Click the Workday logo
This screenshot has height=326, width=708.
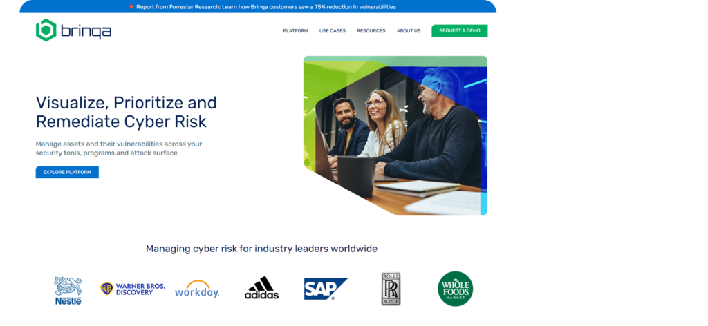197,289
